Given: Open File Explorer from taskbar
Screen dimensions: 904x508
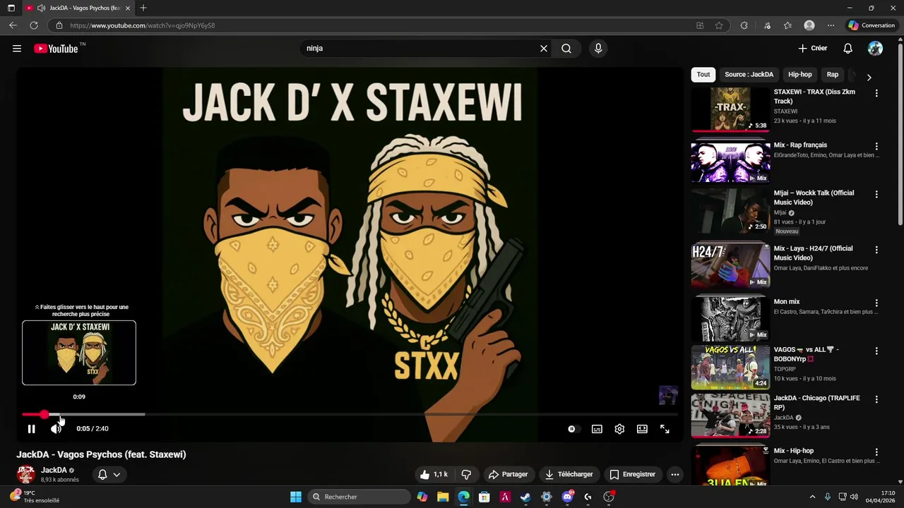Looking at the screenshot, I should click(x=443, y=497).
